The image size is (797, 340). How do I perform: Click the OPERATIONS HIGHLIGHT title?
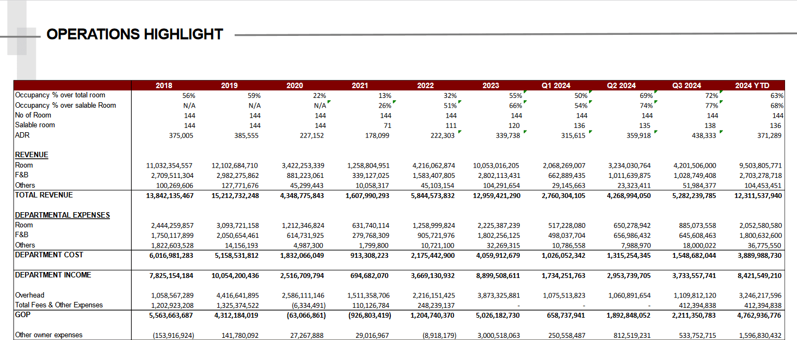coord(134,34)
